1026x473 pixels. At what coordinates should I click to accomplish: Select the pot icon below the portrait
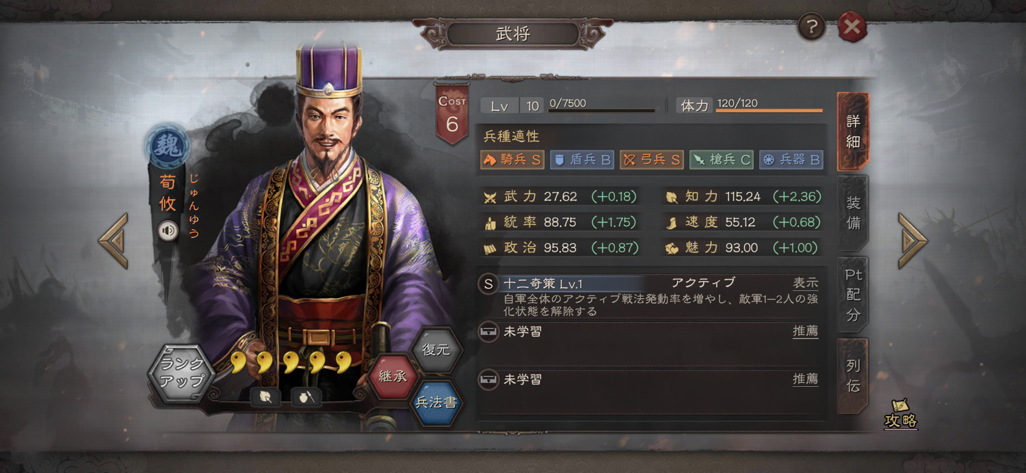[306, 397]
